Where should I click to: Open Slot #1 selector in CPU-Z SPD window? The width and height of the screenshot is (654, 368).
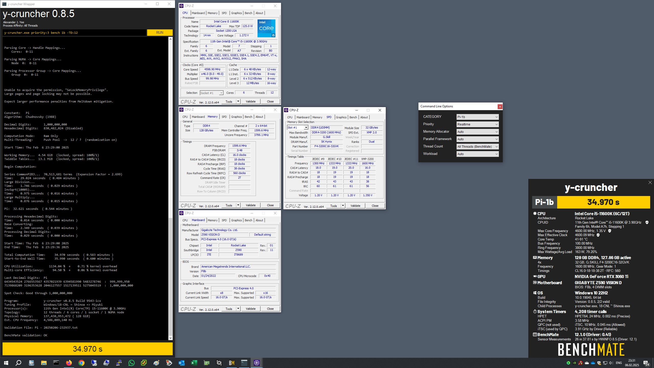coord(297,128)
